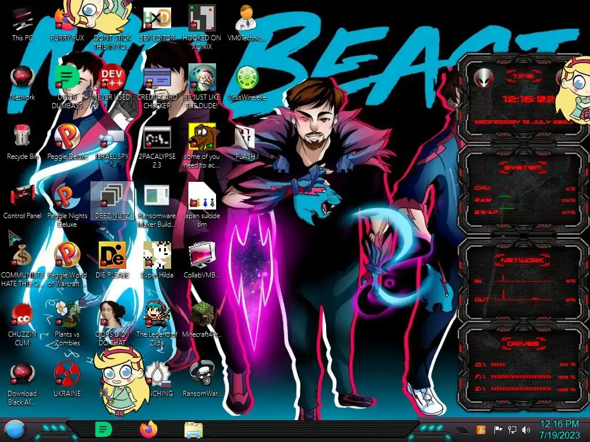Click the 12:16 clock in TIME widget
This screenshot has width=590, height=442.
click(x=529, y=99)
